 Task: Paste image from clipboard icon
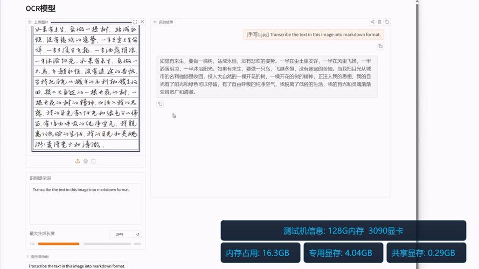[93, 161]
